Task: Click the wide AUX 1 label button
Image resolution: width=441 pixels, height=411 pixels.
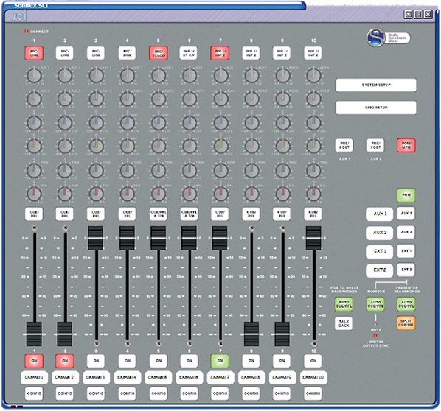Action: click(379, 214)
